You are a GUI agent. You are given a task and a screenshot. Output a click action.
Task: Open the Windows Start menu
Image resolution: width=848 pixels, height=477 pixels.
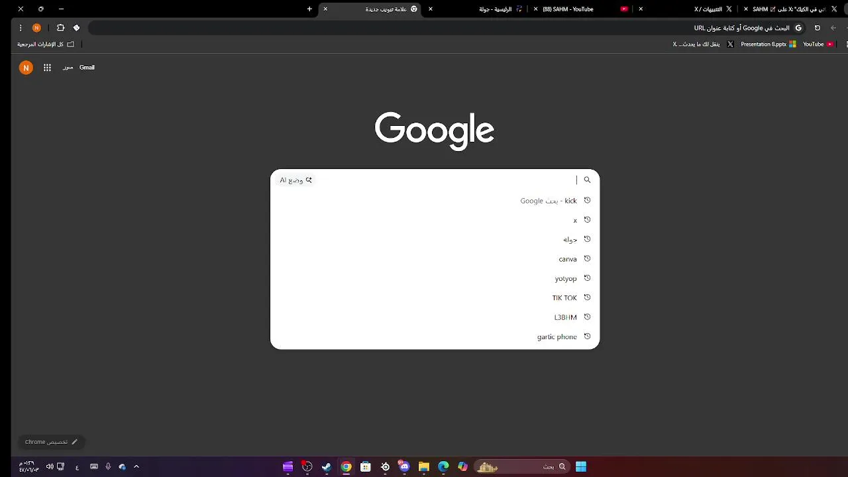(581, 467)
